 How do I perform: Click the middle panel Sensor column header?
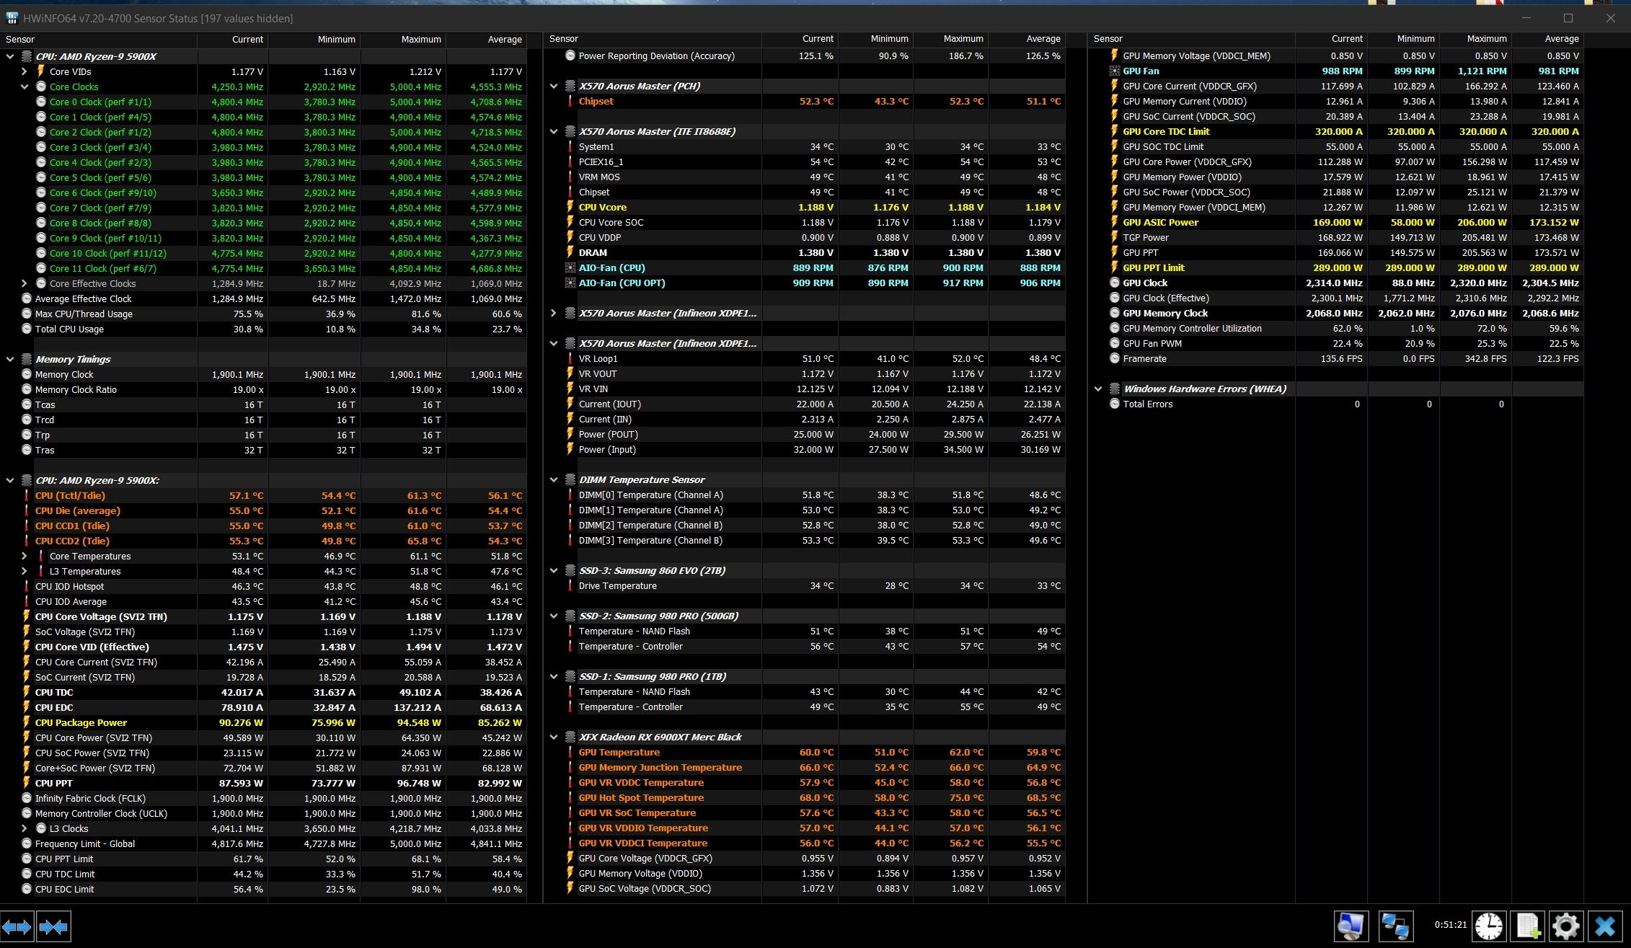653,39
